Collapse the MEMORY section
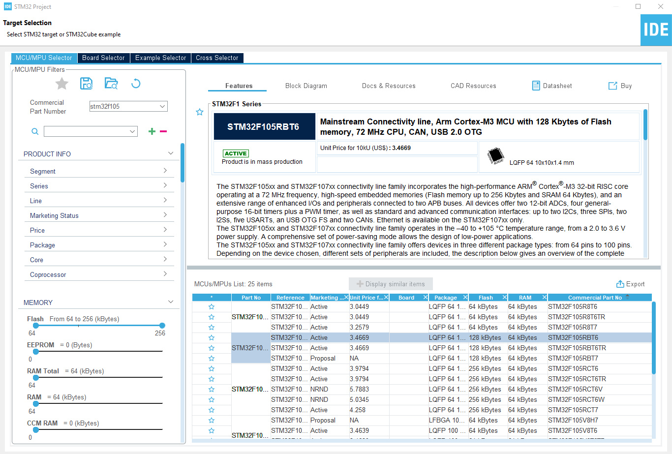The width and height of the screenshot is (672, 454). click(171, 302)
